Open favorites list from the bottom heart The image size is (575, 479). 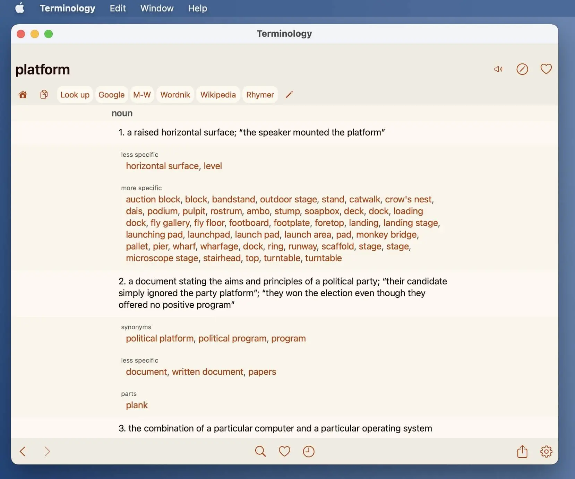pyautogui.click(x=284, y=451)
